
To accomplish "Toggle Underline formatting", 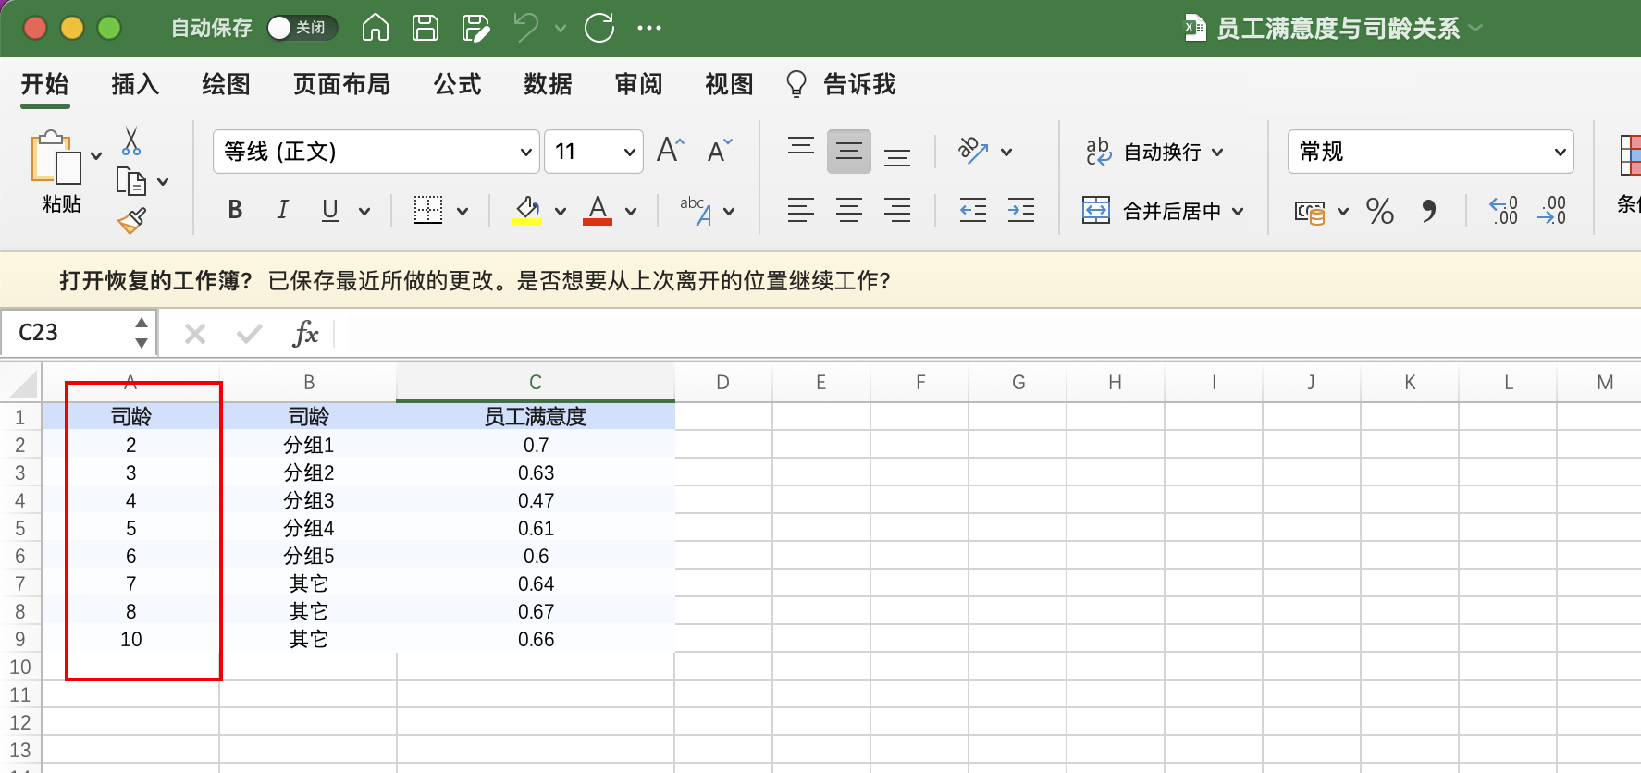I will 329,210.
